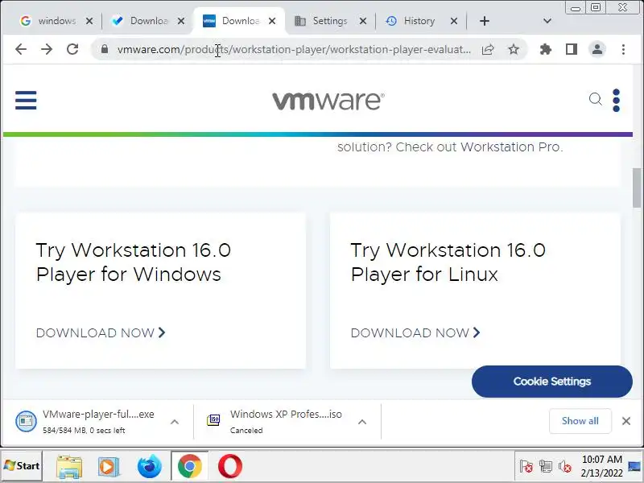This screenshot has width=644, height=483.
Task: Open the Chrome profile avatar
Action: [597, 49]
